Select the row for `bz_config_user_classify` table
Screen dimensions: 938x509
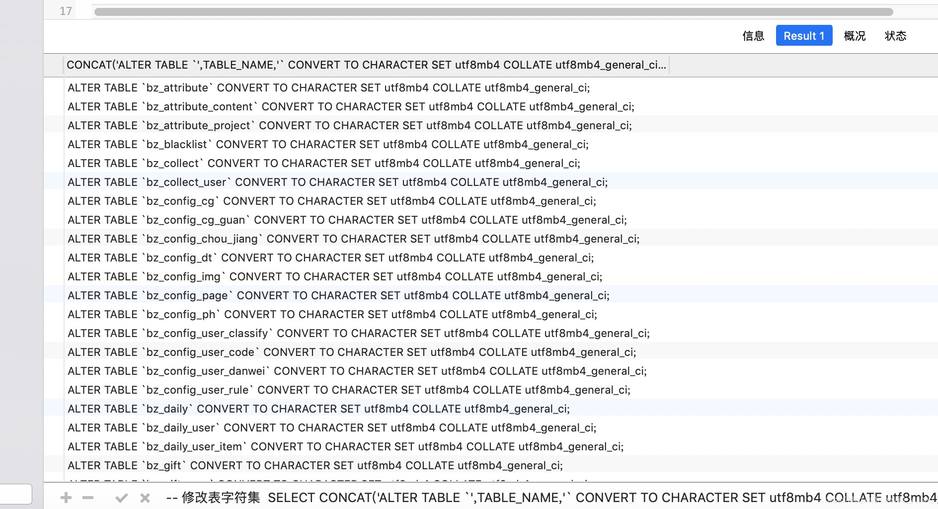[491, 334]
